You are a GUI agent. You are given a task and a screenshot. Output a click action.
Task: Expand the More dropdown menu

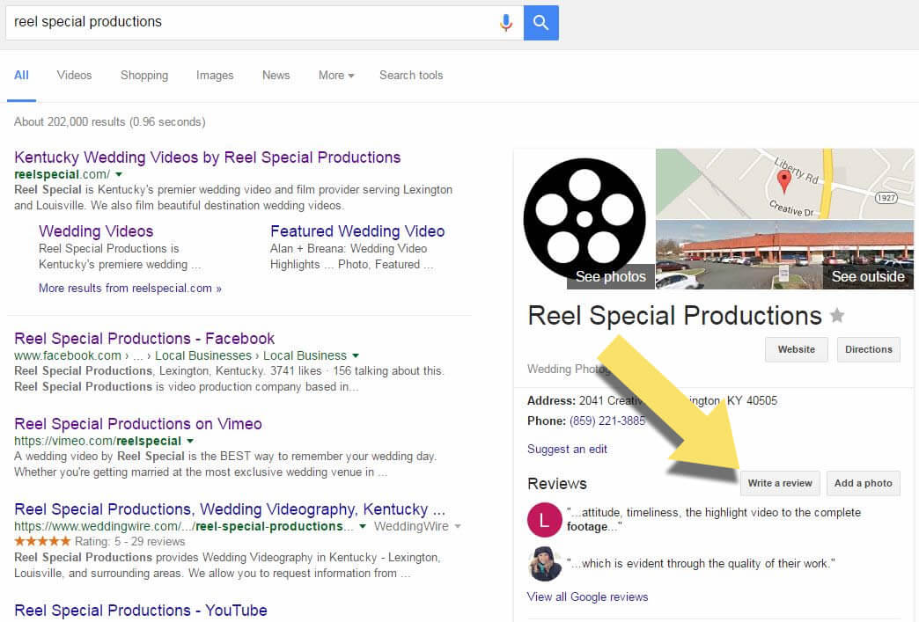[x=336, y=76]
